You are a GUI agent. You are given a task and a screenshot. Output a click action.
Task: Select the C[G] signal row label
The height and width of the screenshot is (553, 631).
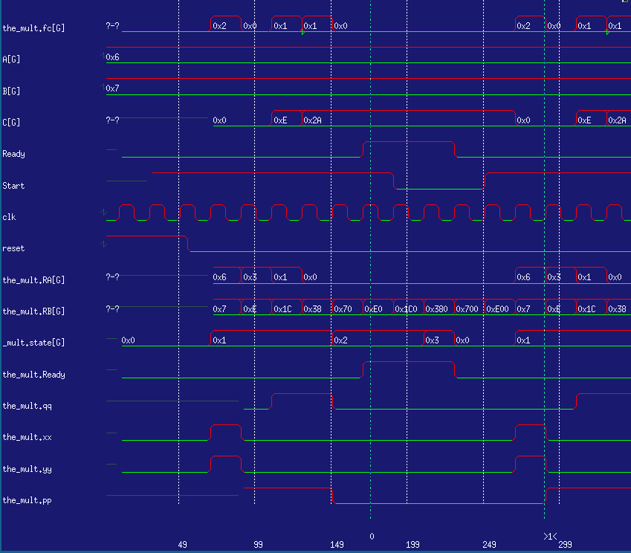pos(12,123)
